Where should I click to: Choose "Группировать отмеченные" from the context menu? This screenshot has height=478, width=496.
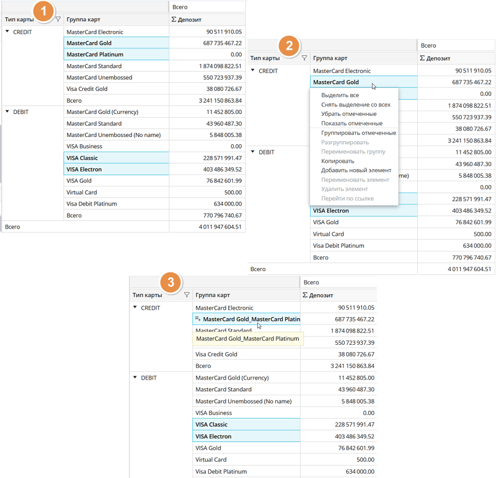pos(358,133)
